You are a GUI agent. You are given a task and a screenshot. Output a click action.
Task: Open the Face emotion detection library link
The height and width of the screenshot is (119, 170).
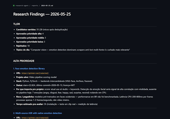[x=29, y=68]
